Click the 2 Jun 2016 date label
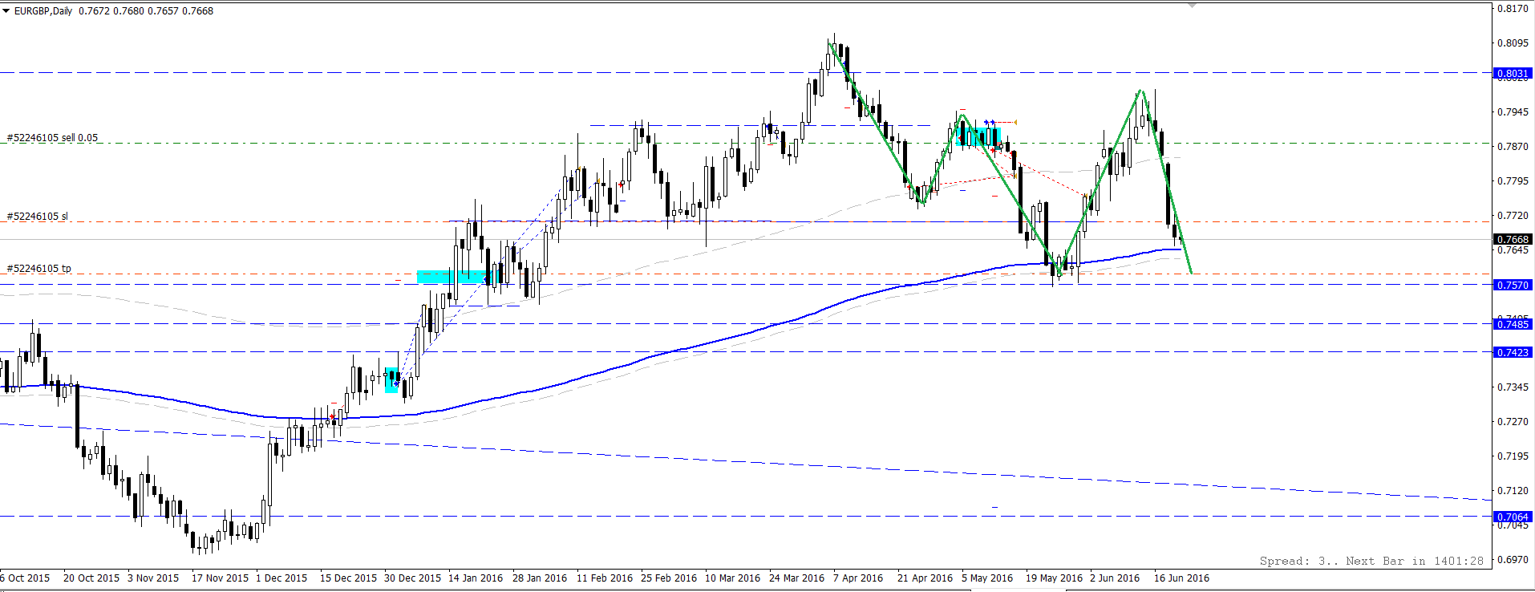Viewport: 1535px width, 592px height. (x=1115, y=578)
